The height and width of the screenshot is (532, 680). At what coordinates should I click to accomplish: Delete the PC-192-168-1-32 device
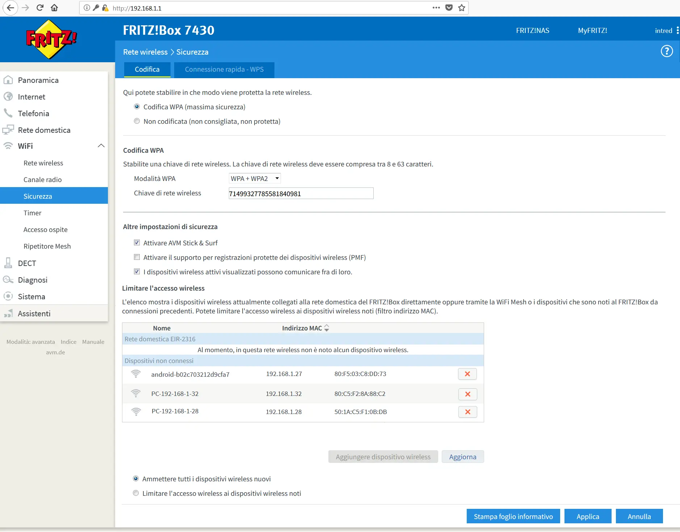[x=467, y=394]
